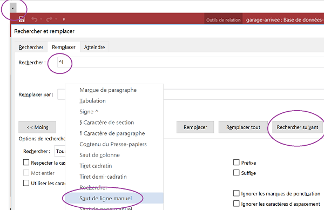Pick Rechercher entry in the special menu
324x210 pixels.
pyautogui.click(x=114, y=187)
